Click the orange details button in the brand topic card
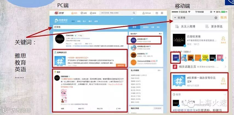The image size is (234, 115). click(x=121, y=65)
